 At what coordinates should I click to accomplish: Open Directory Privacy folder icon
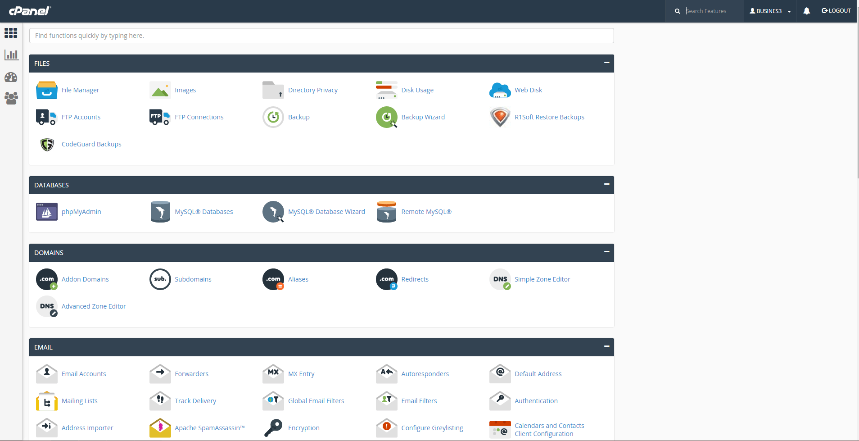[273, 90]
